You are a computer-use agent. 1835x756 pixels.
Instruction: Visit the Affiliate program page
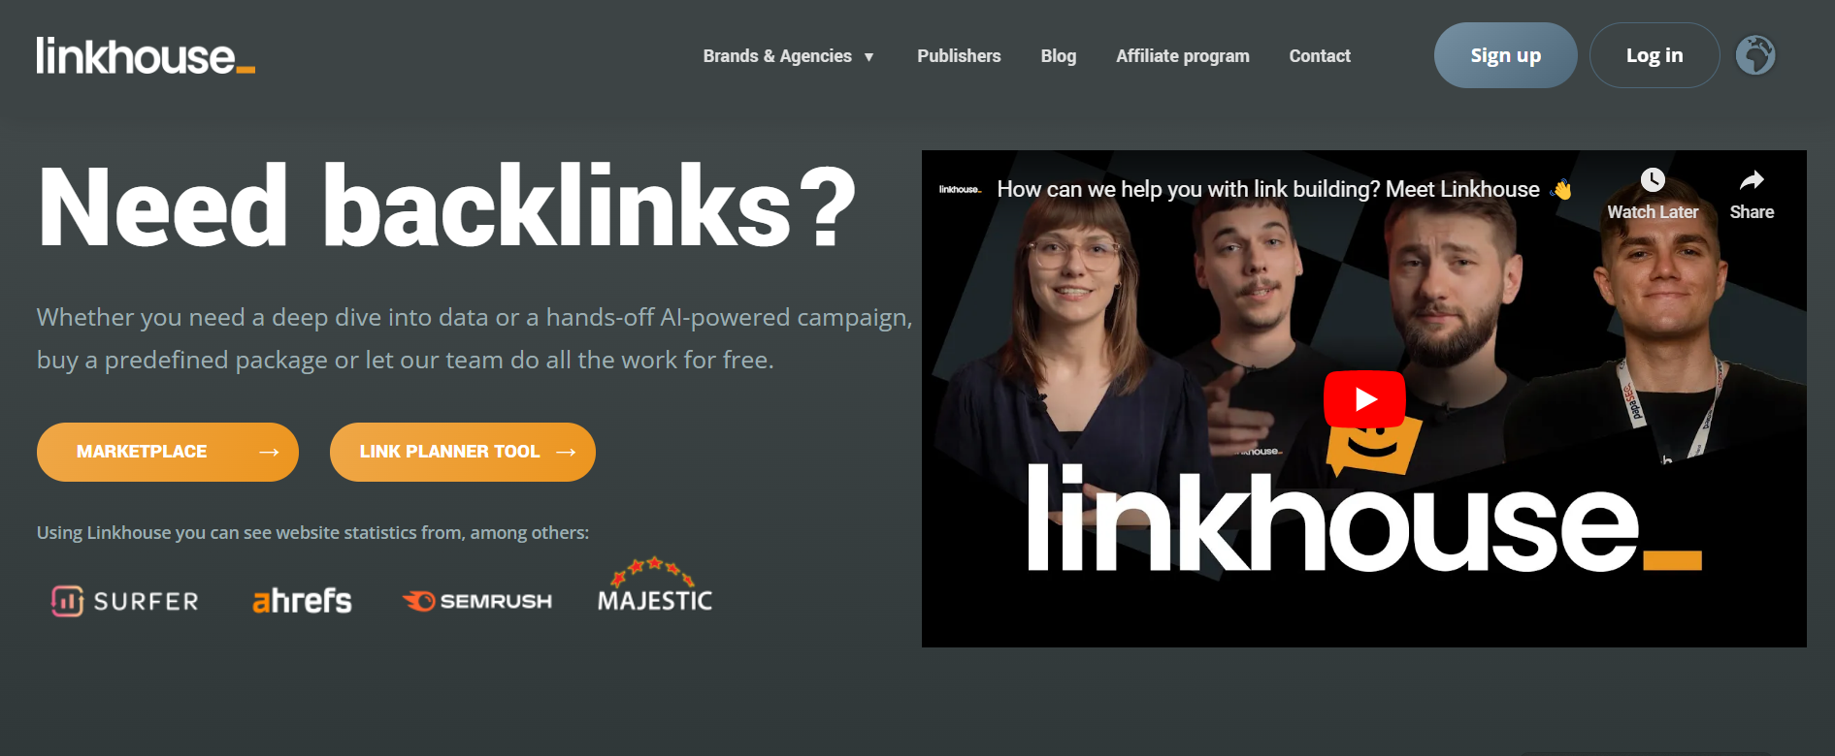(1183, 56)
